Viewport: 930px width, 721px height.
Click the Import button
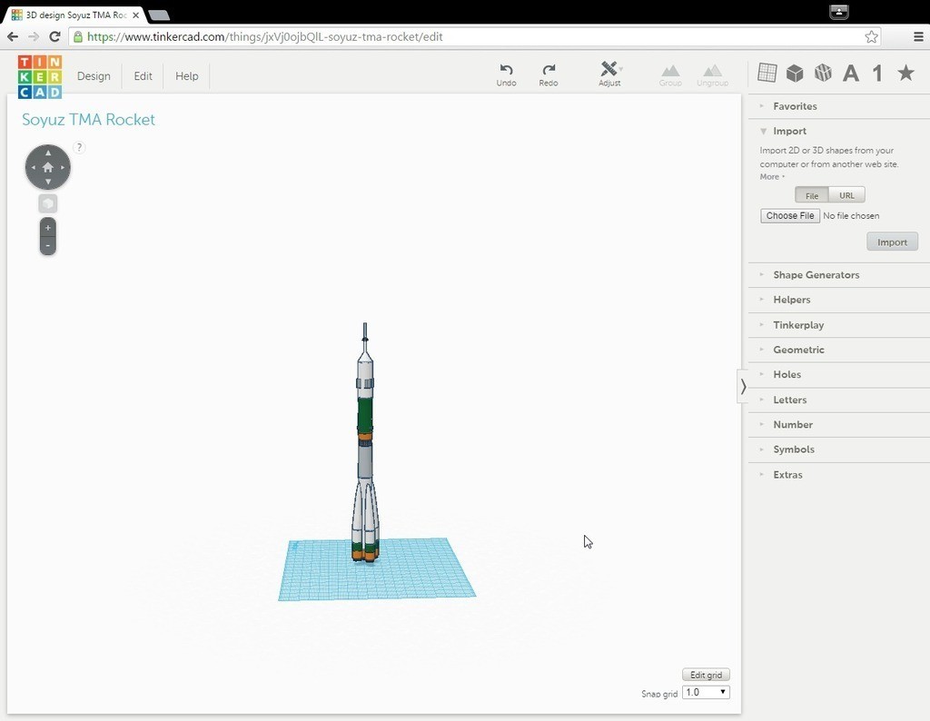892,242
